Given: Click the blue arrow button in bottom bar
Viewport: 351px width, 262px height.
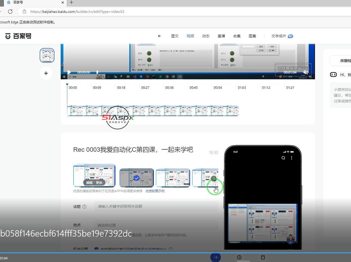Looking at the screenshot, I should tap(216, 257).
